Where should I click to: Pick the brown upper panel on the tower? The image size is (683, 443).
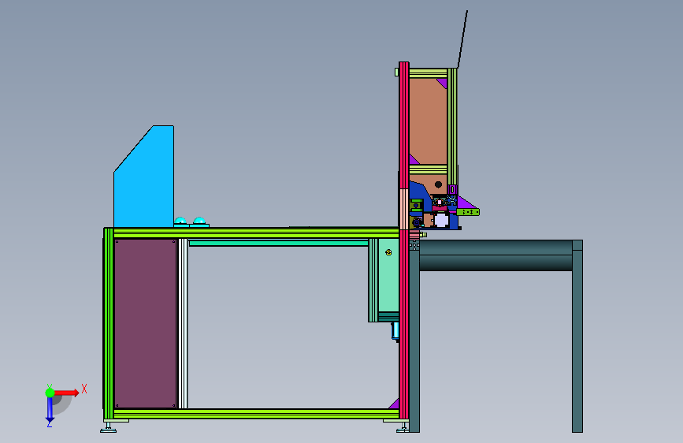click(428, 121)
